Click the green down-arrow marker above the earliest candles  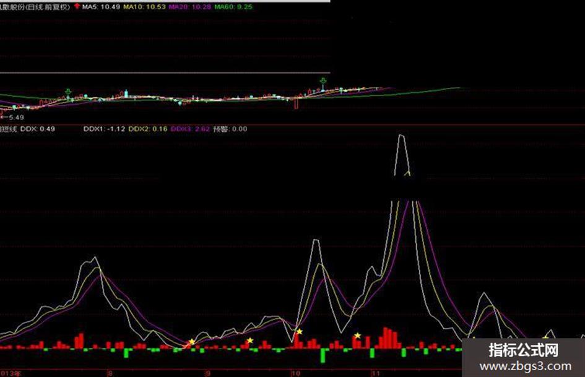[68, 92]
